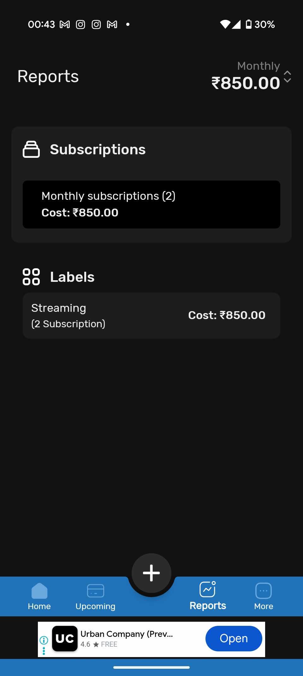Click the Labels grid icon
Viewport: 303px width, 676px height.
pos(31,277)
